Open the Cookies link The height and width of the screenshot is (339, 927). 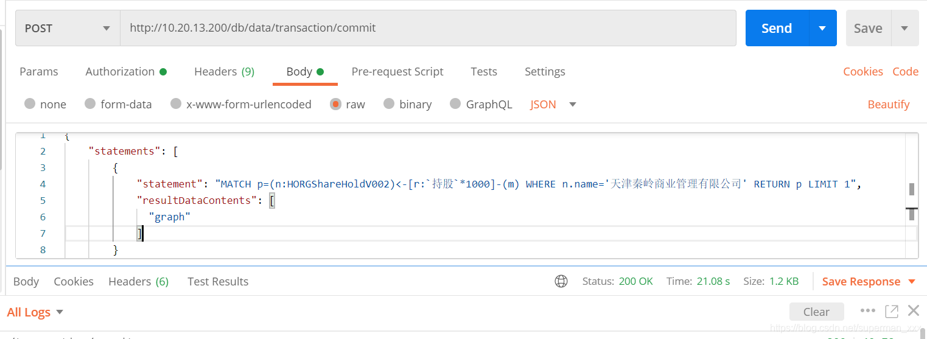click(862, 72)
